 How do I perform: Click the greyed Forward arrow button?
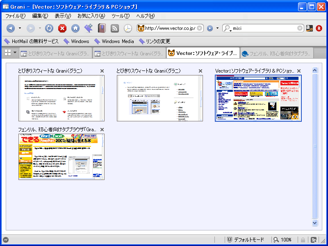pyautogui.click(x=30, y=28)
